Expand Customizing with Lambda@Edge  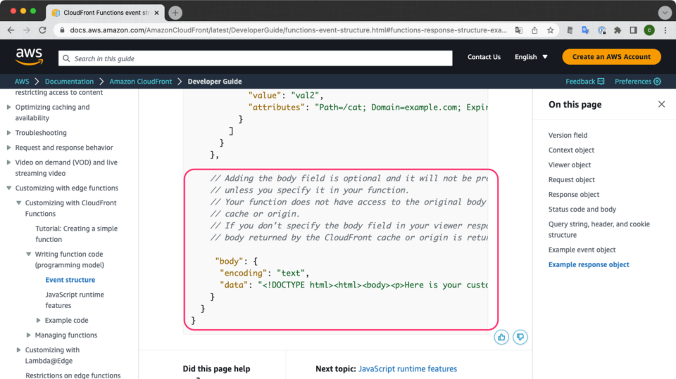[18, 349]
